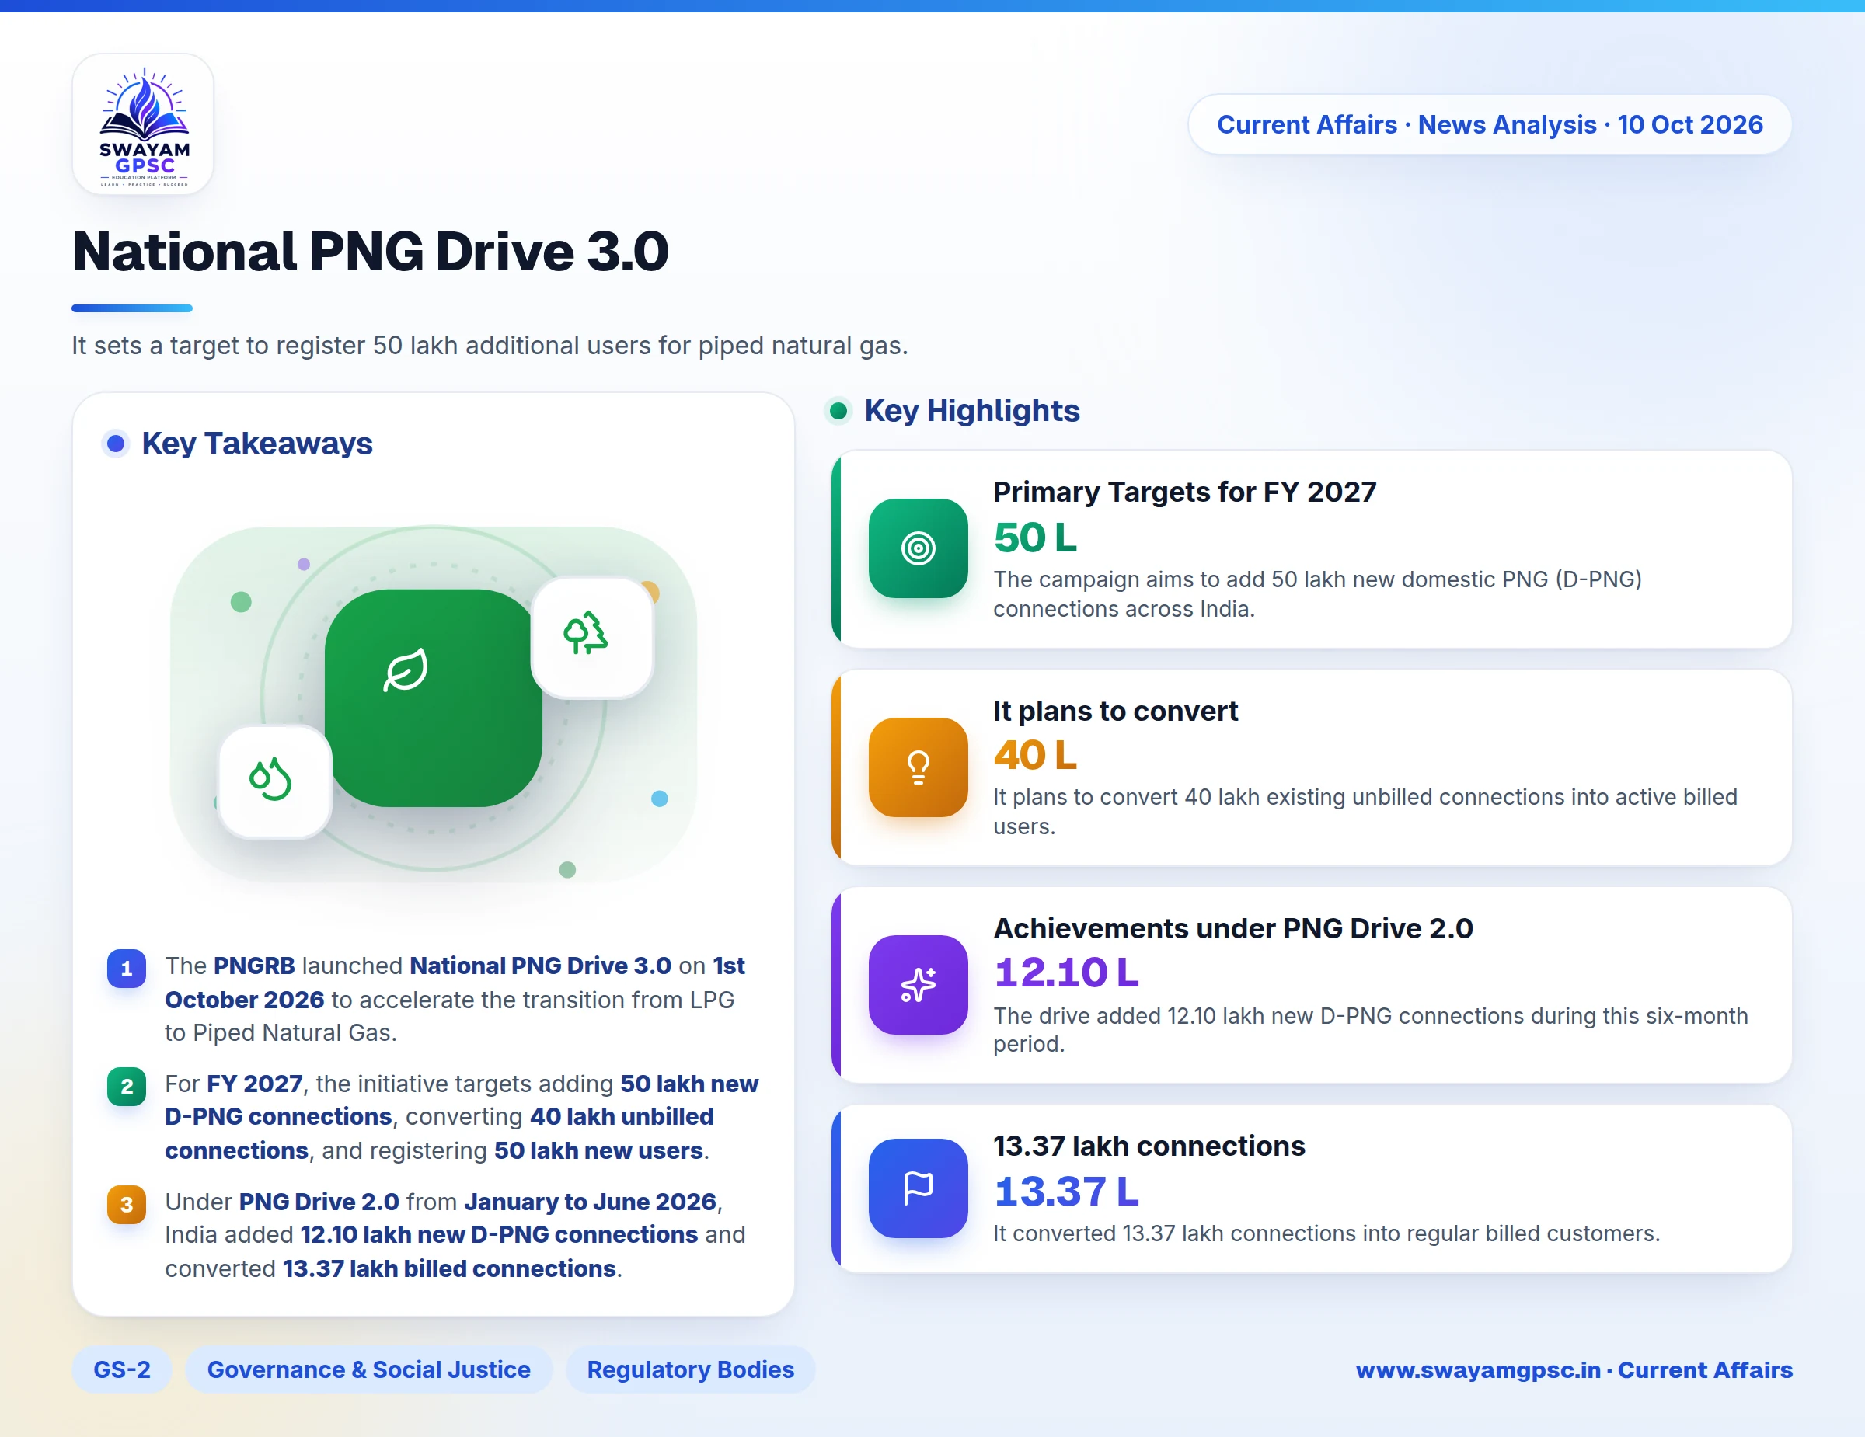This screenshot has height=1437, width=1865.
Task: Click the Achievements under PNG Drive 2.0 heading
Action: (x=1233, y=928)
